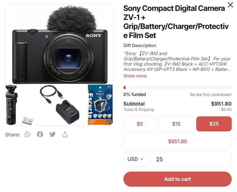Image resolution: width=237 pixels, height=192 pixels.
Task: Share on Facebook icon
Action: (x=40, y=134)
